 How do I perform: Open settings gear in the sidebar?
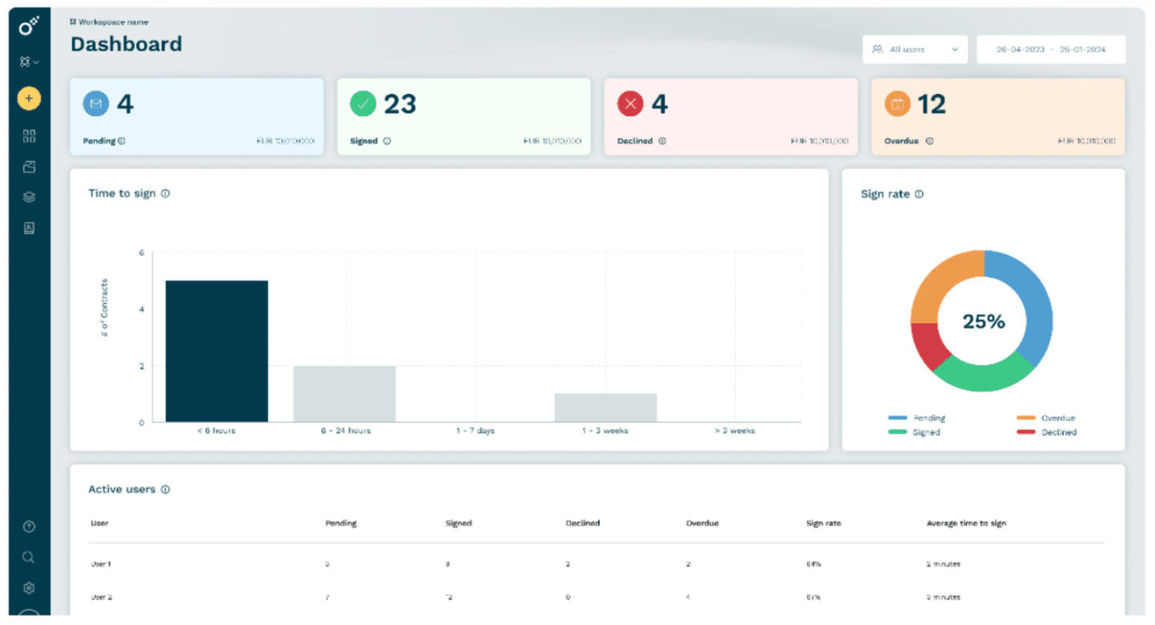(x=29, y=588)
